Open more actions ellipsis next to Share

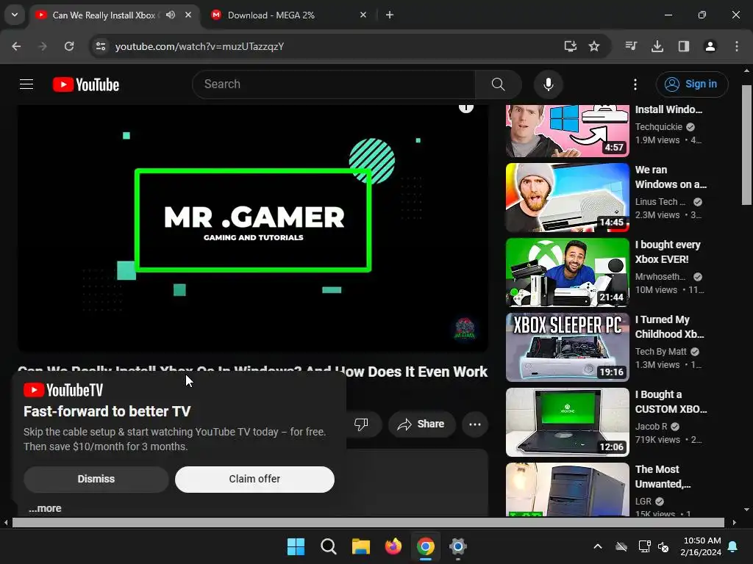click(475, 424)
